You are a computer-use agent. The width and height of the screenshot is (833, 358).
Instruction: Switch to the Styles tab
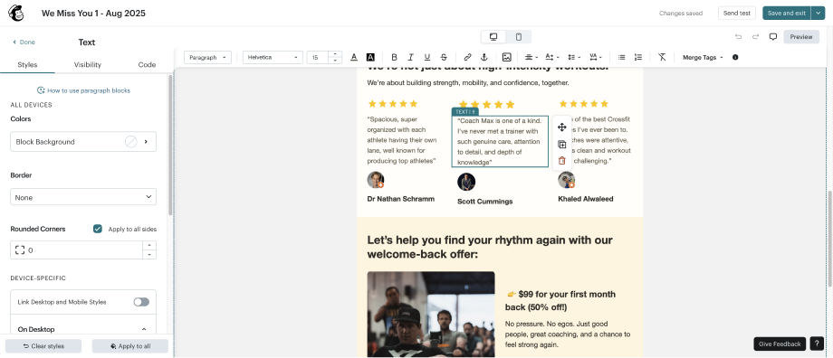click(28, 65)
